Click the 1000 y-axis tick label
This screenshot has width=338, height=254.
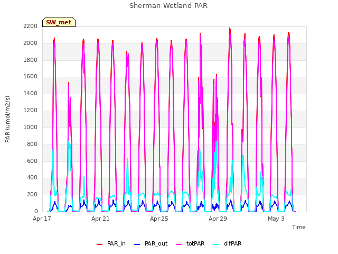(31, 127)
